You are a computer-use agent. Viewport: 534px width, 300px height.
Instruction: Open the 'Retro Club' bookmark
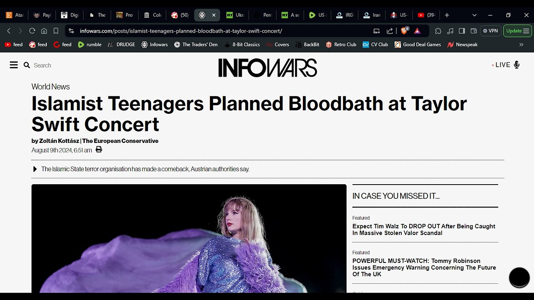[x=341, y=45]
